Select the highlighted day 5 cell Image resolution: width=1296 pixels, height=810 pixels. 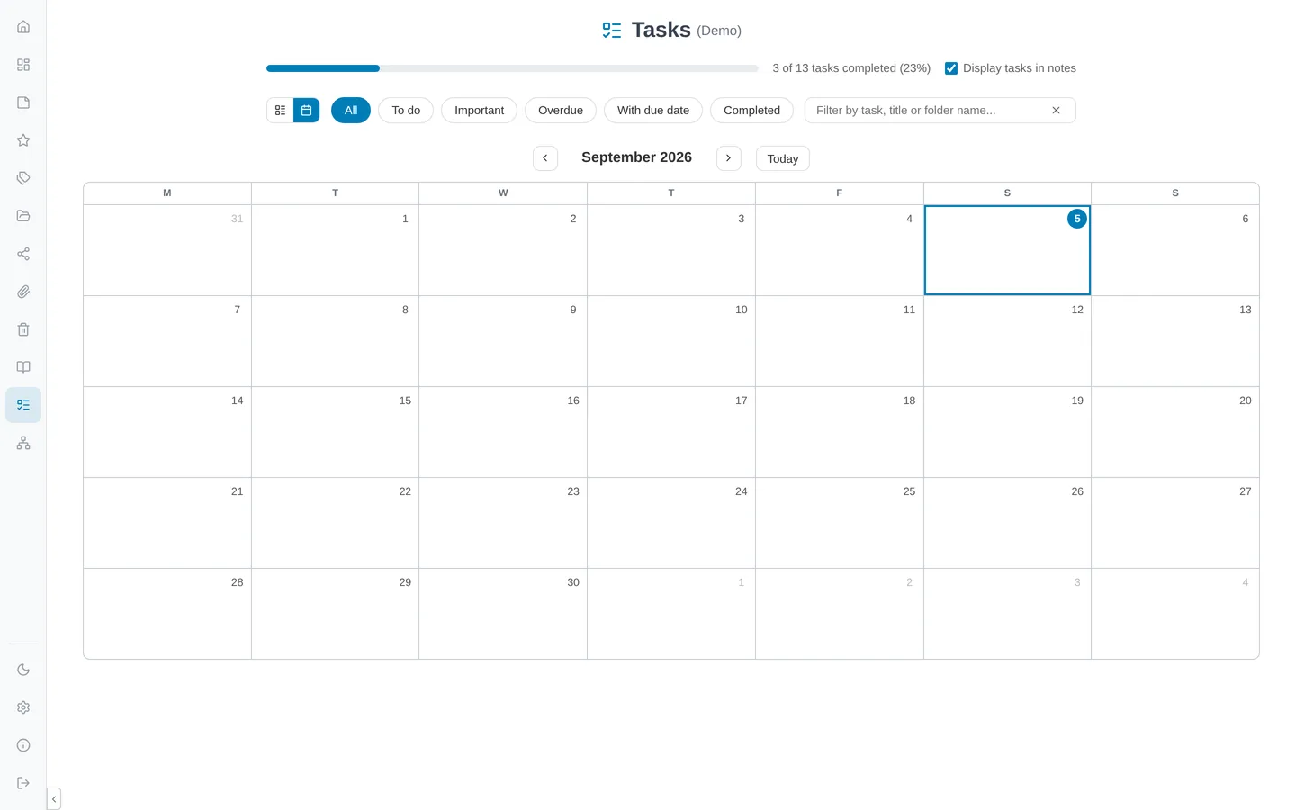point(1007,250)
